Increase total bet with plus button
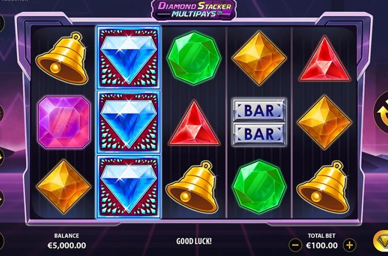Screen dimensions: 388x256 click(349, 245)
